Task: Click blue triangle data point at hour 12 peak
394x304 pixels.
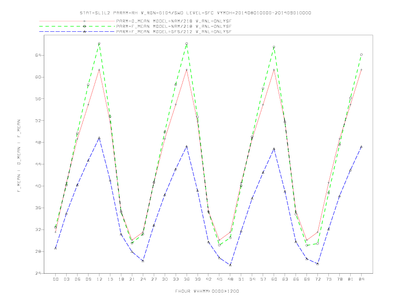Action: [99, 138]
